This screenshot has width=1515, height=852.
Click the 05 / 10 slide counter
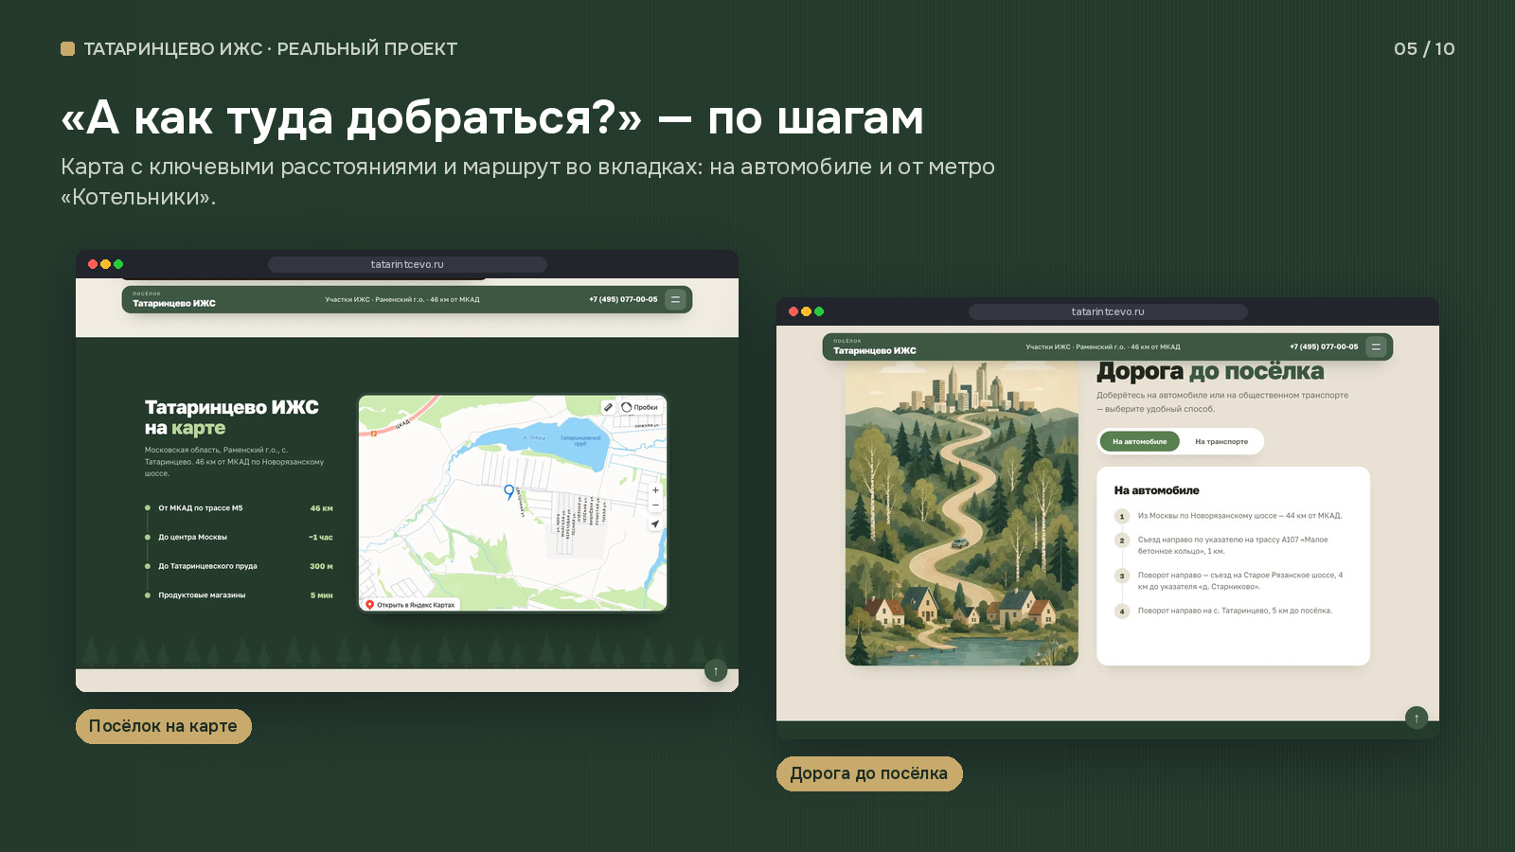1424,49
